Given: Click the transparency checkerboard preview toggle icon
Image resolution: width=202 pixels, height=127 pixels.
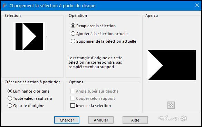Looking at the screenshot, I should point(171,105).
